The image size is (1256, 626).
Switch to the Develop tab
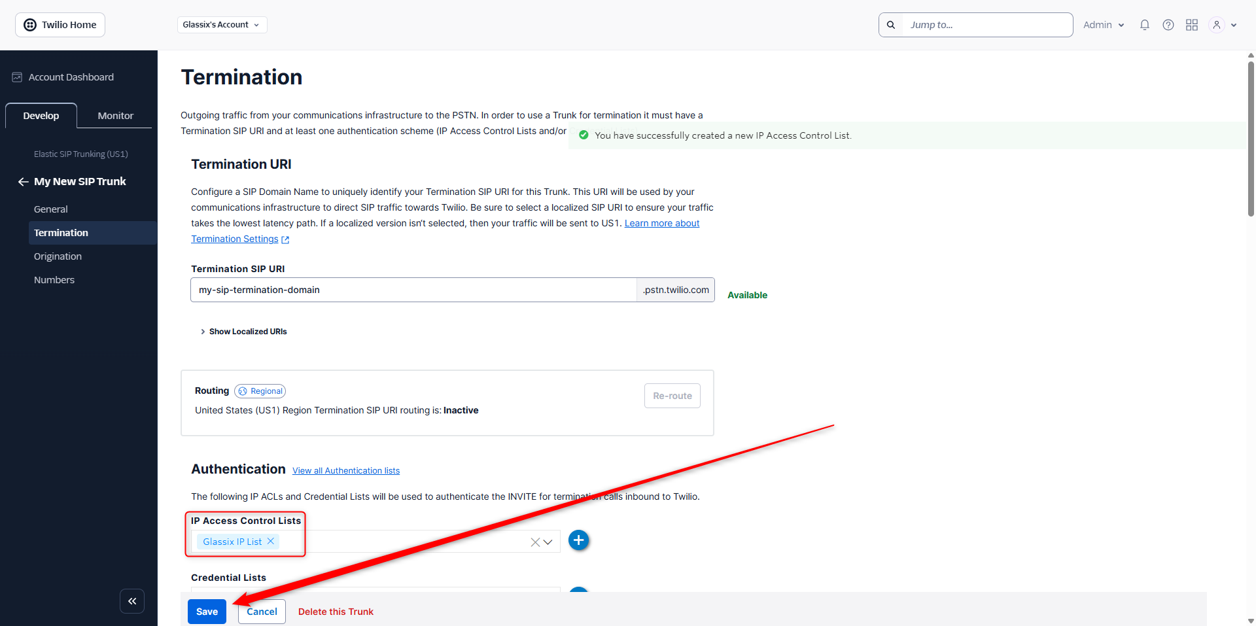click(41, 116)
